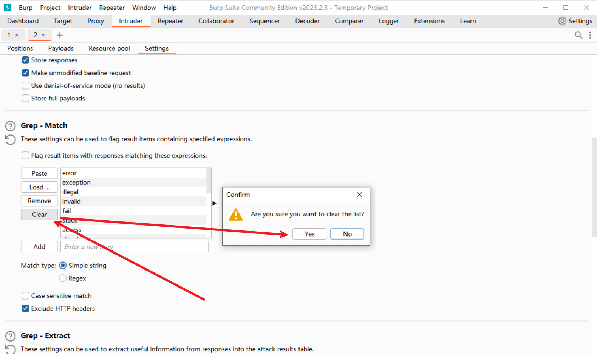Open the three-dot options menu
This screenshot has width=597, height=354.
[590, 35]
